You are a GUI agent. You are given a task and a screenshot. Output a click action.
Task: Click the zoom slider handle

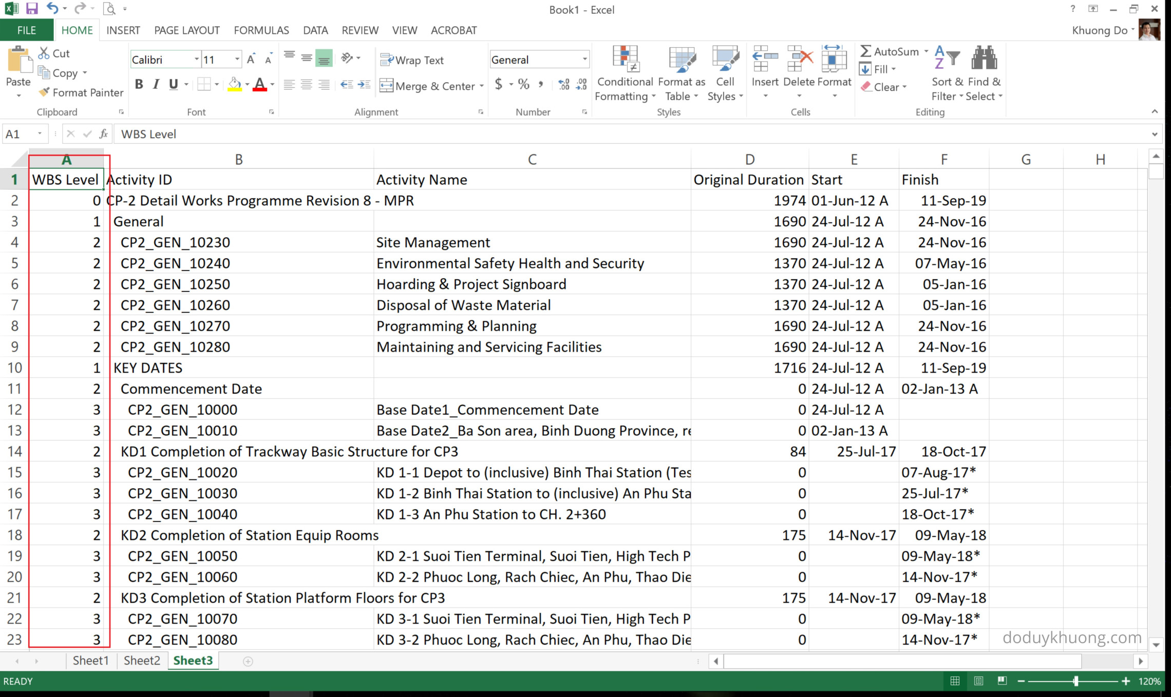tap(1076, 681)
